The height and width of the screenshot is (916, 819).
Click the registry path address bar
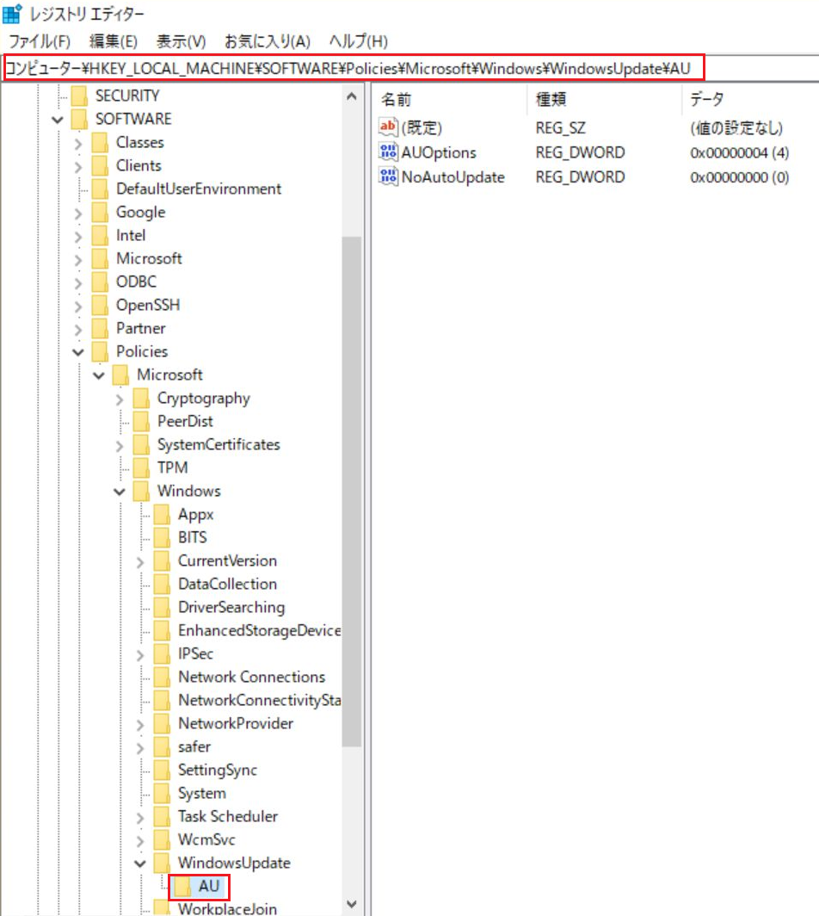tap(354, 68)
